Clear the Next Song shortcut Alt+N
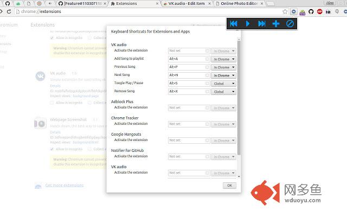The height and width of the screenshot is (217, 347). point(207,75)
